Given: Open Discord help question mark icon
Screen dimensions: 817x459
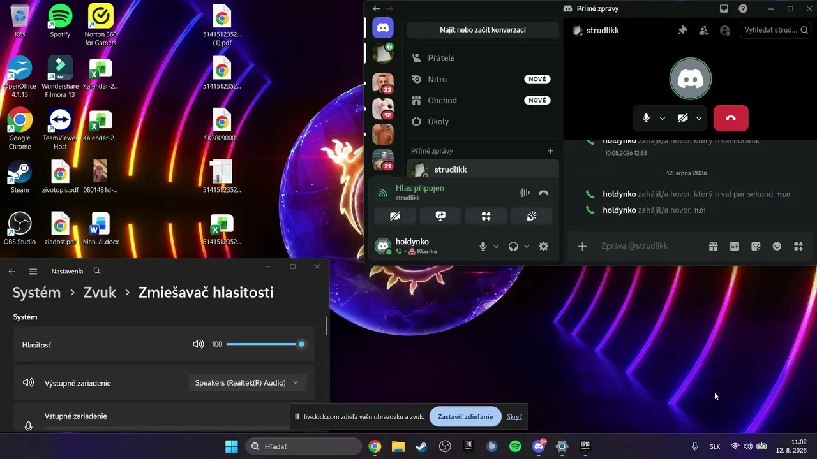Looking at the screenshot, I should [x=743, y=9].
